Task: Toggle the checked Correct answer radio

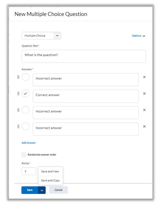Action: (x=25, y=93)
